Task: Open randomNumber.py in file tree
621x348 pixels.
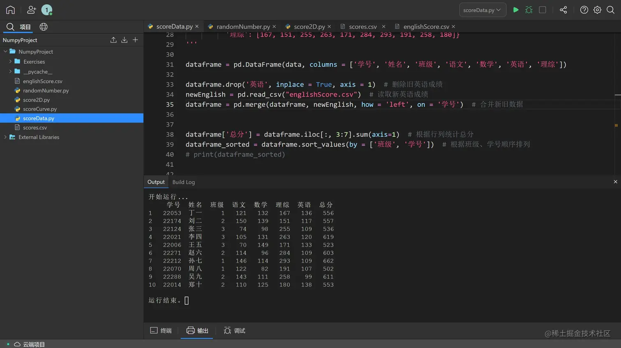Action: pyautogui.click(x=46, y=90)
